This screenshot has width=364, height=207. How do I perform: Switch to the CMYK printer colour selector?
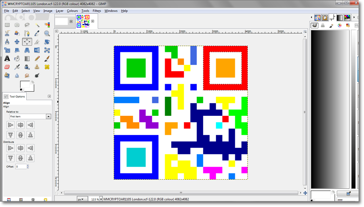click(x=323, y=26)
